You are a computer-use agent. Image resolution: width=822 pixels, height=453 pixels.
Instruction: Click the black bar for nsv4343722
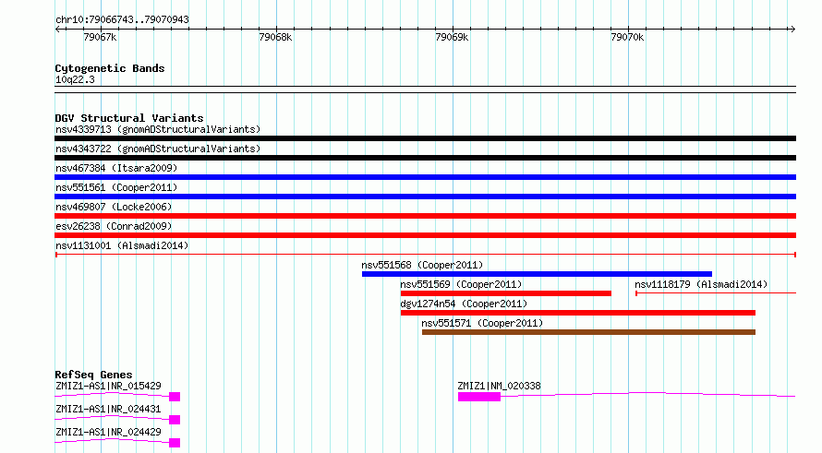point(425,158)
